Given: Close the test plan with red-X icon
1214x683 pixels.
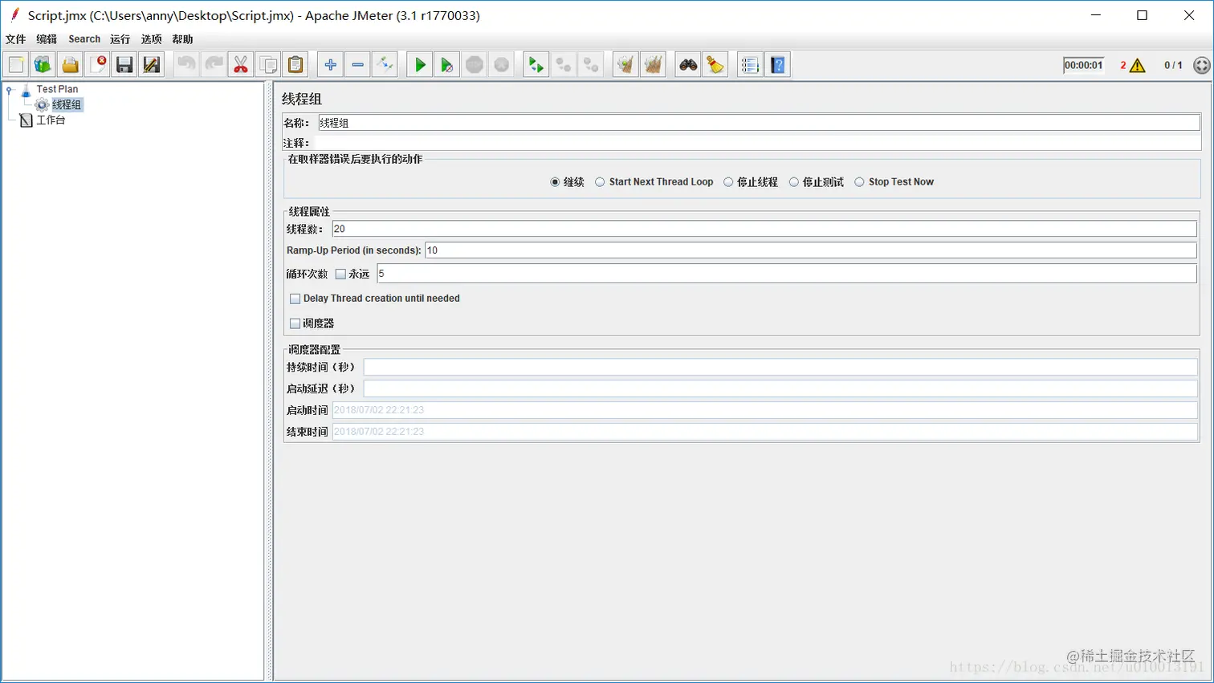Looking at the screenshot, I should tap(98, 65).
